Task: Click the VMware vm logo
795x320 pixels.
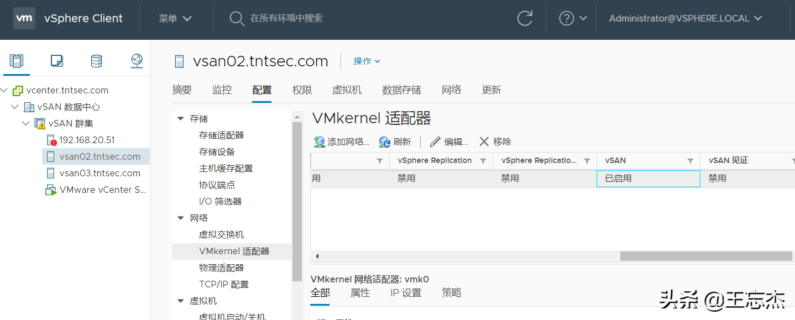Action: [x=24, y=18]
